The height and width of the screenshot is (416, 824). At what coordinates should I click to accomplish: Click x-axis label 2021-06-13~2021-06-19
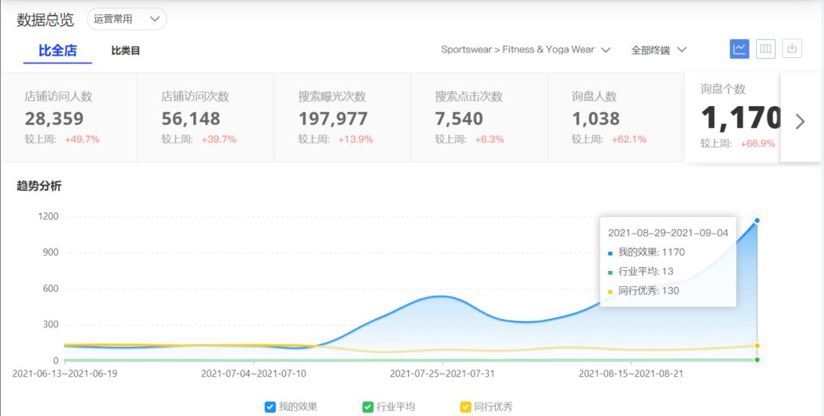pos(65,374)
